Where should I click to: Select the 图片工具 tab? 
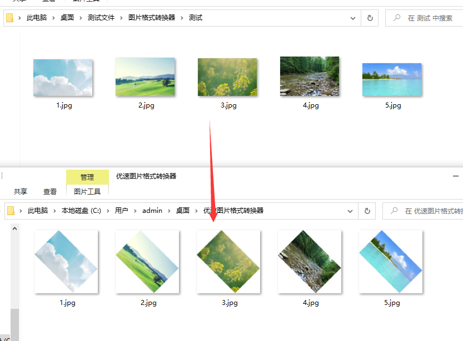(x=87, y=191)
